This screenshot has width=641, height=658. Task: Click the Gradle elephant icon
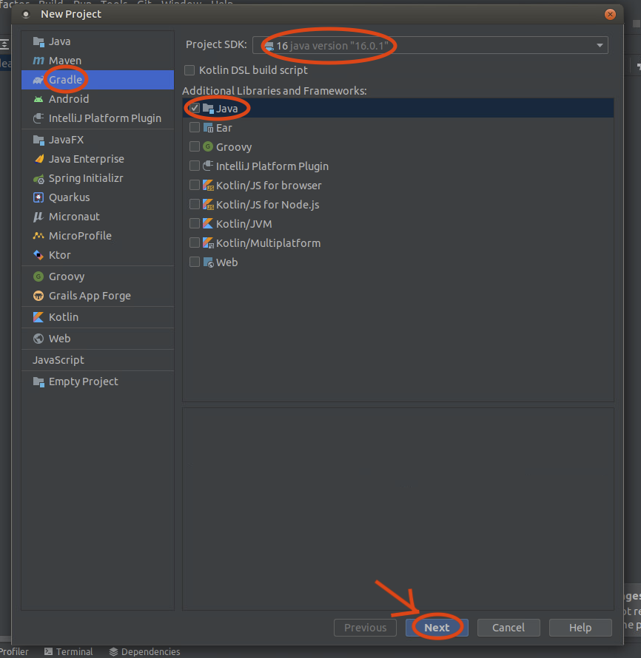pyautogui.click(x=38, y=80)
